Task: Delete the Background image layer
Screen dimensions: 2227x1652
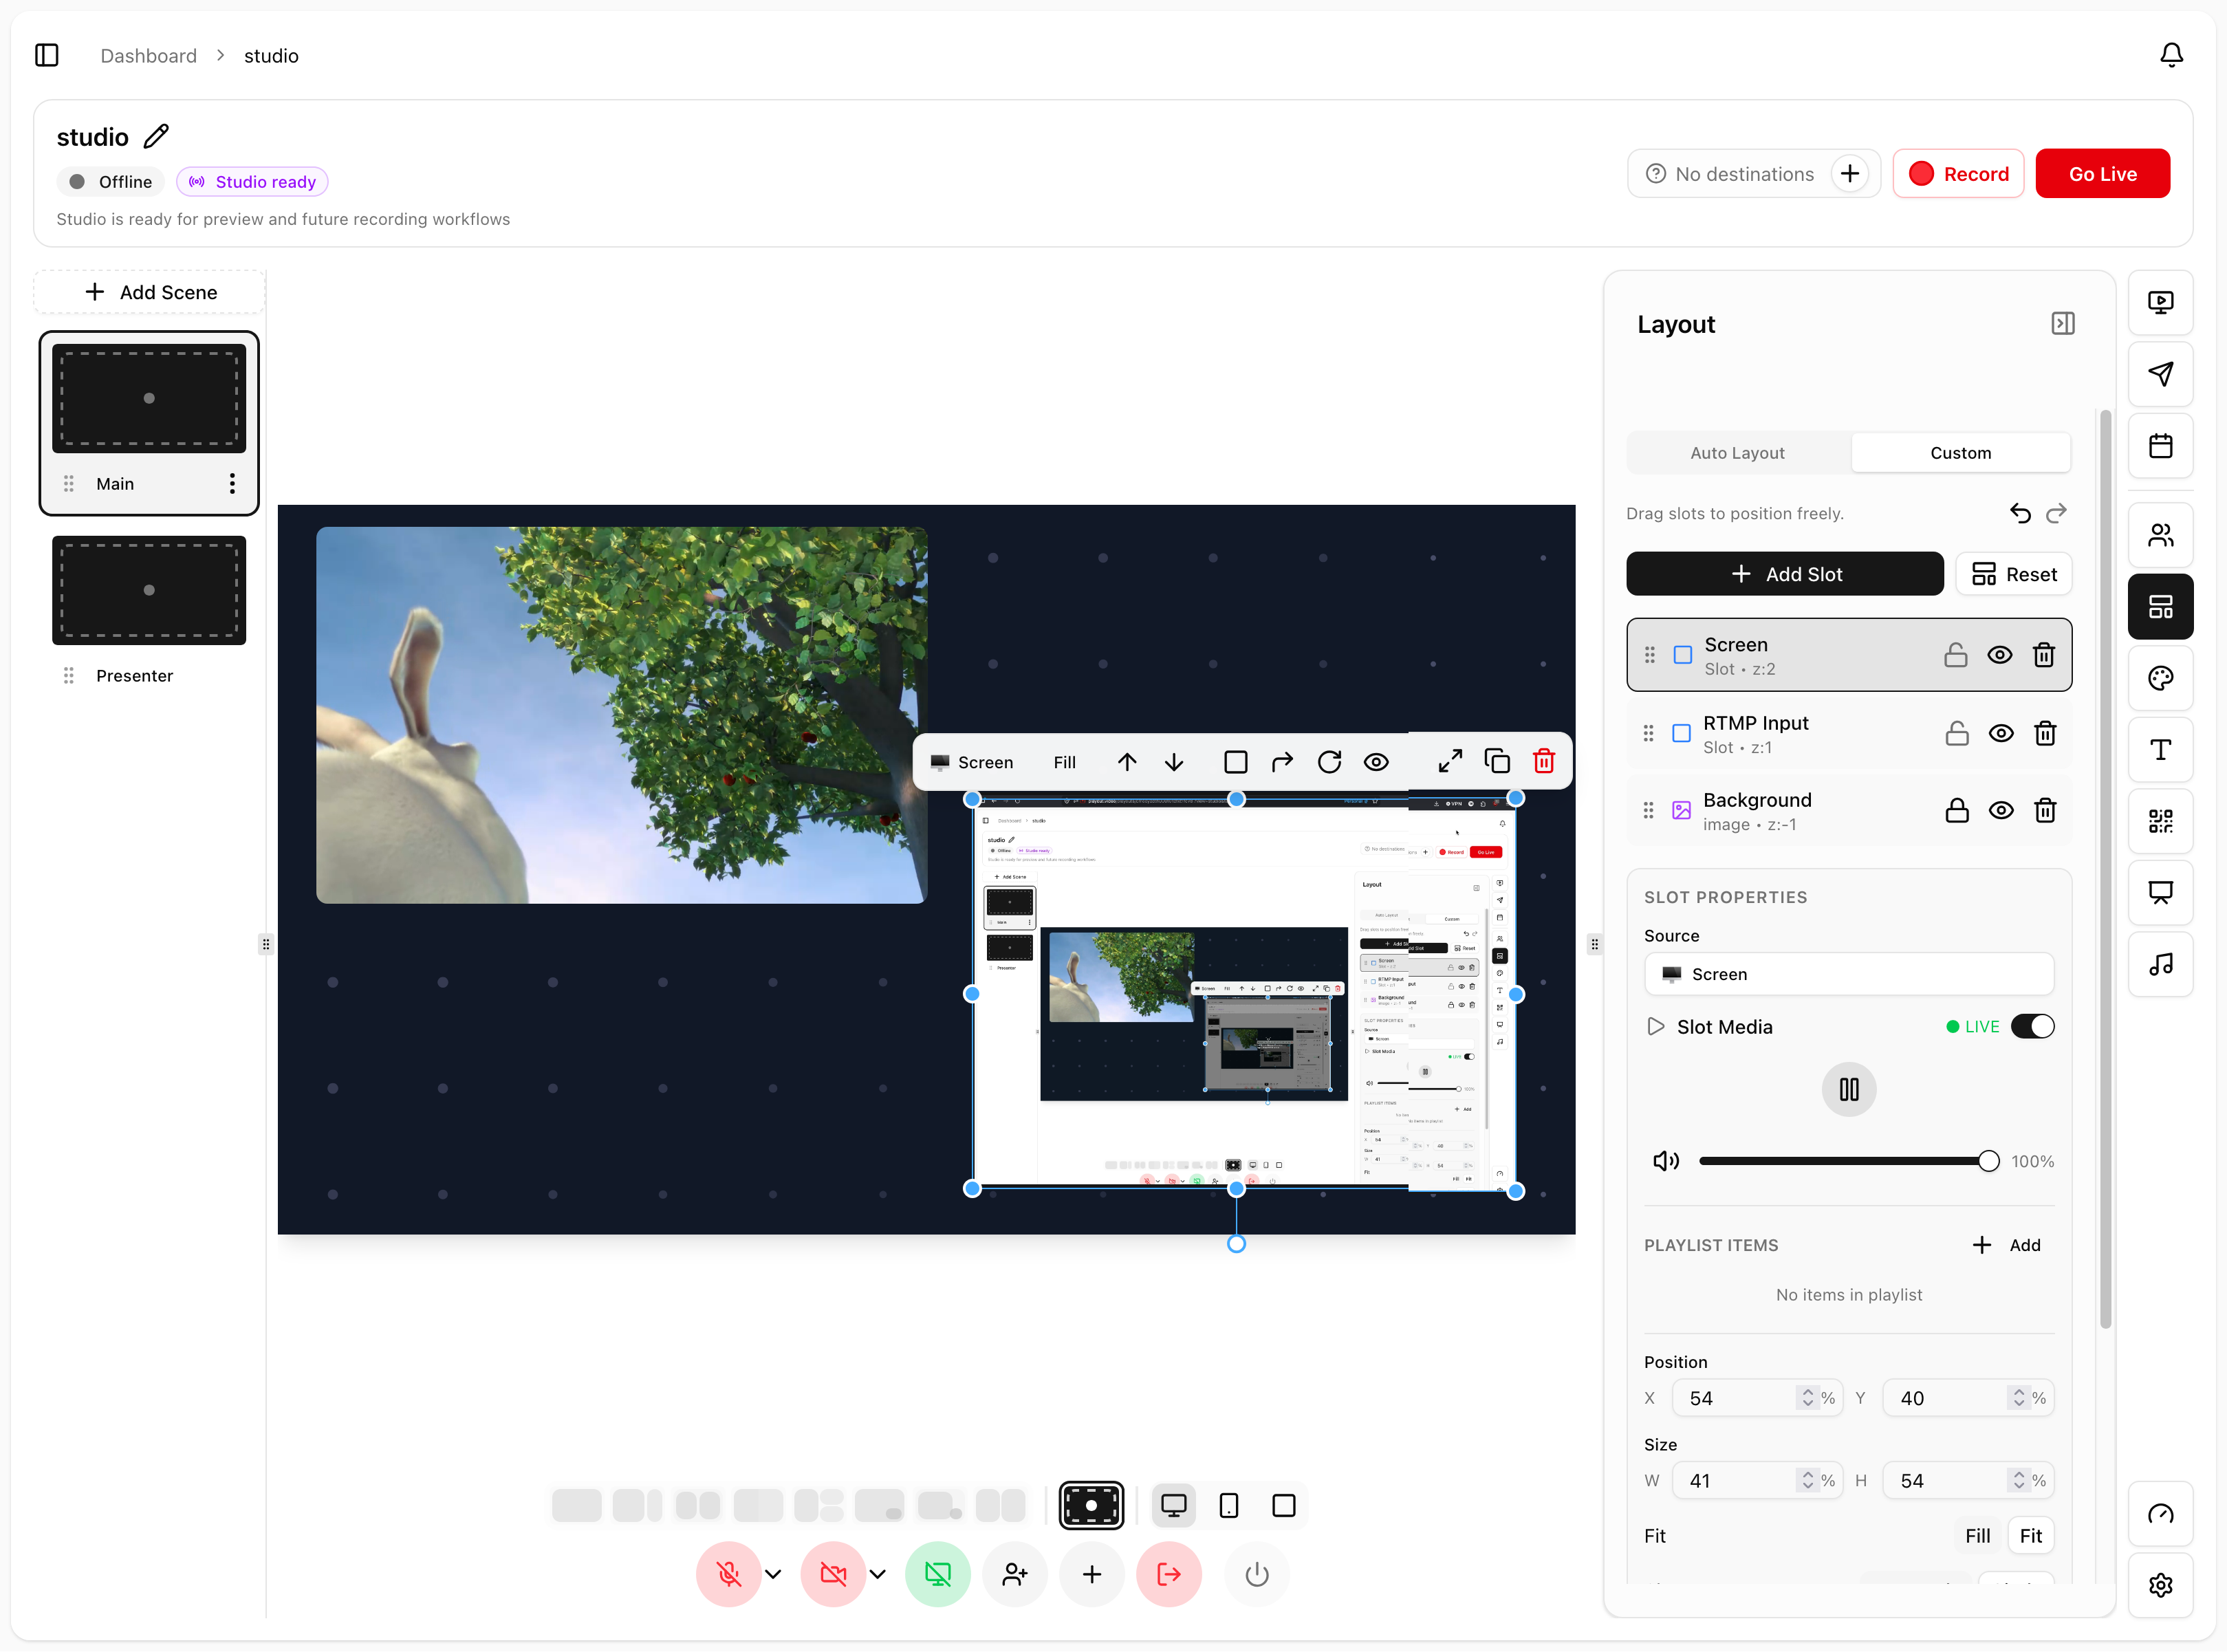Action: [x=2045, y=810]
